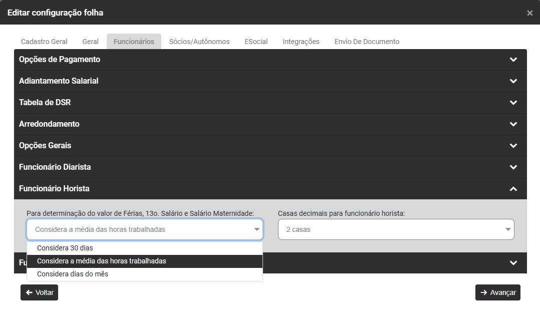Image resolution: width=540 pixels, height=312 pixels.
Task: Click the Opções Gerais chevron icon
Action: coord(513,146)
